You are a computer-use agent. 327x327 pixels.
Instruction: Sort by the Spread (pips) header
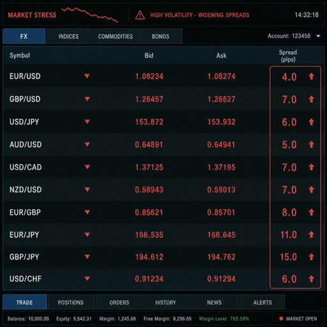tap(288, 56)
